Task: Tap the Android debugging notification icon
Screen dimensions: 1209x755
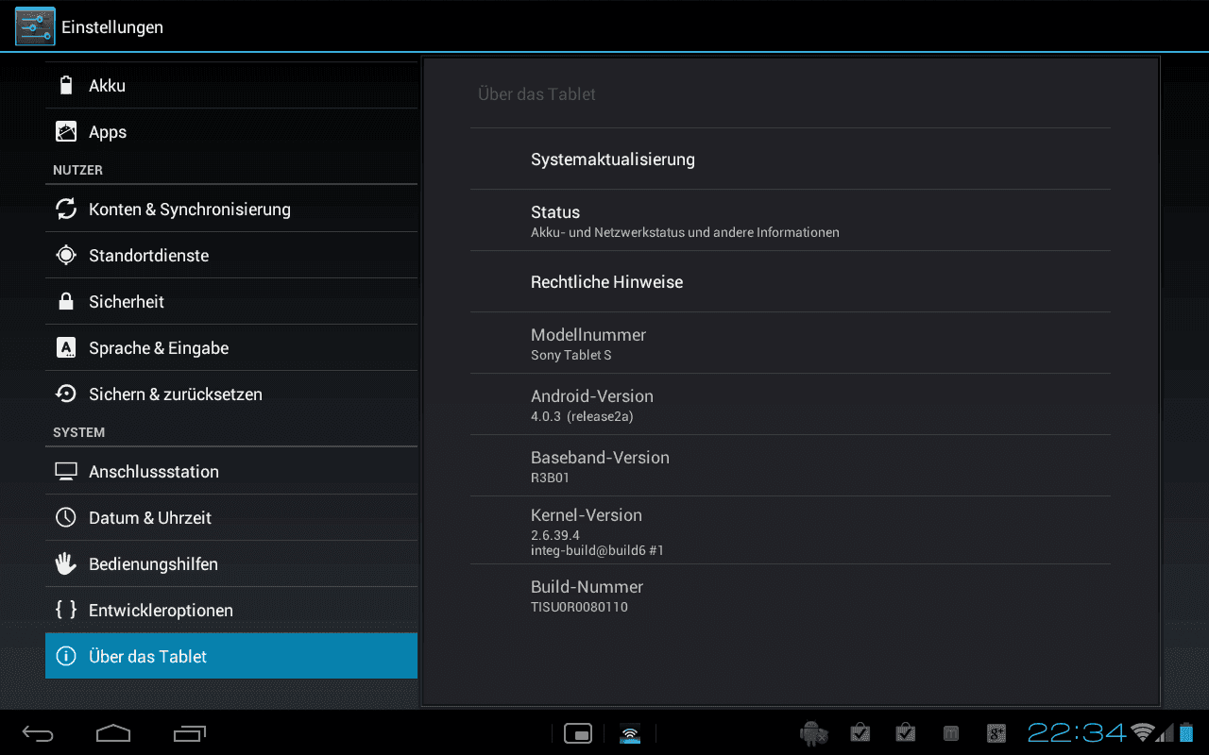Action: coord(813,733)
